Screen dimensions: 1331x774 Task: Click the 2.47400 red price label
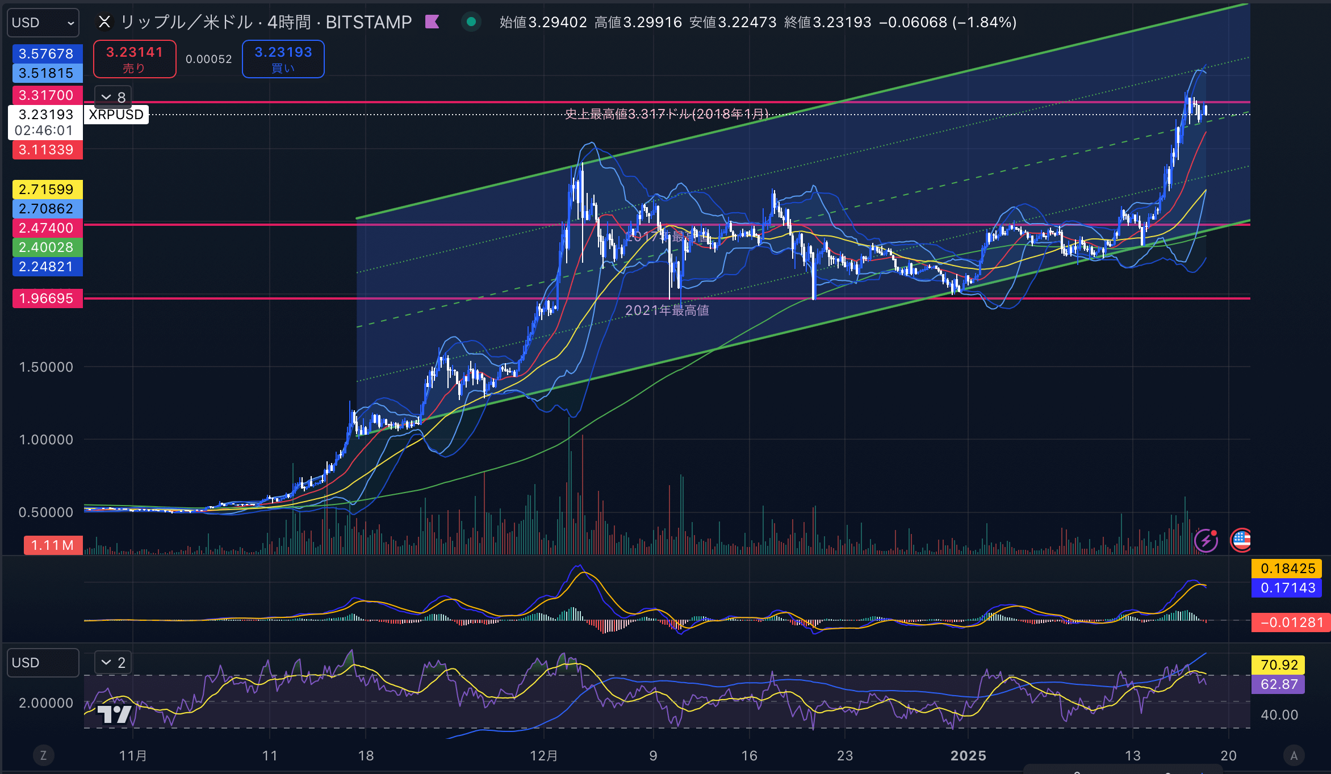(x=48, y=228)
